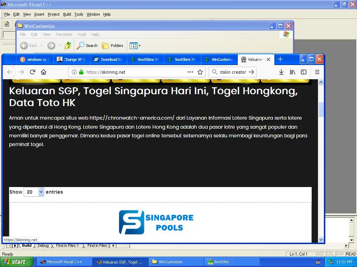Open a new Firefox tab
Image resolution: width=357 pixels, height=267 pixels.
tap(280, 59)
